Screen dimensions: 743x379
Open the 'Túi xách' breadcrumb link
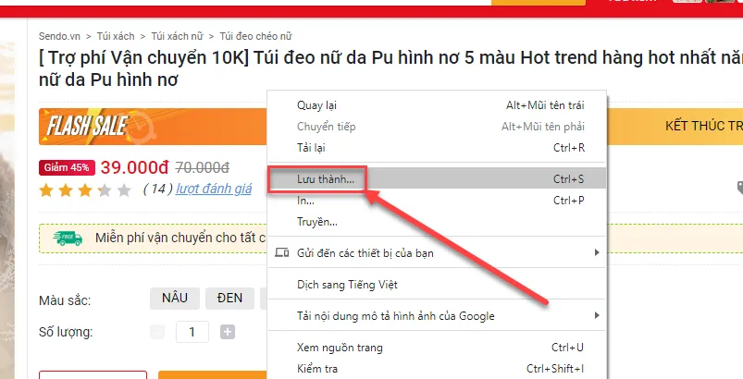click(116, 36)
